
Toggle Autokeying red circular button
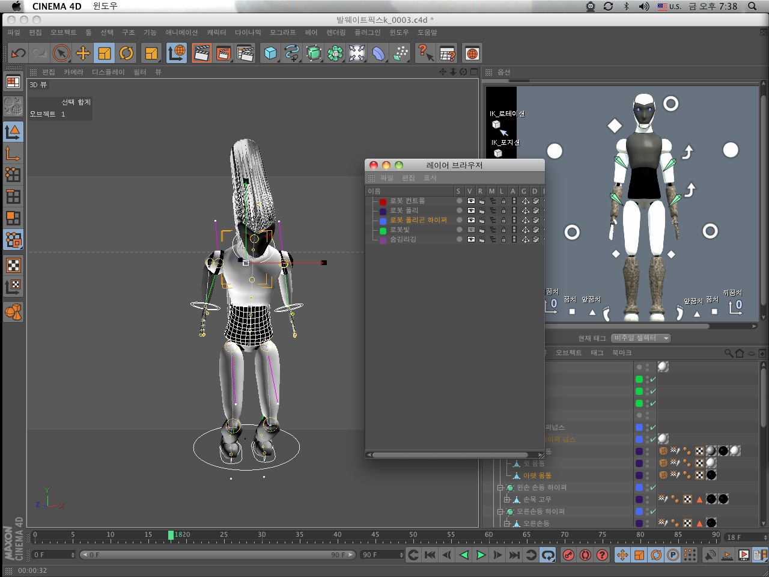585,555
